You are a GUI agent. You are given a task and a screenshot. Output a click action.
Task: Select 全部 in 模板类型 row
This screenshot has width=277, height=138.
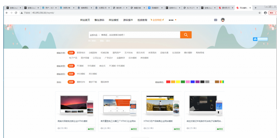[x=71, y=66]
